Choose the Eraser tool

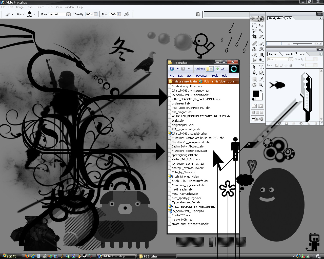(254, 54)
